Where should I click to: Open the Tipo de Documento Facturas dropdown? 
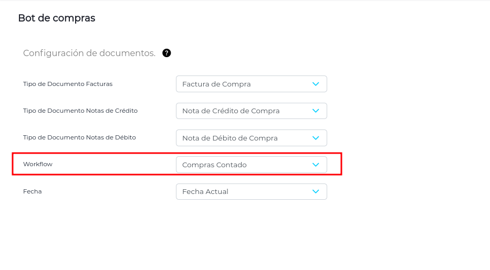[251, 84]
